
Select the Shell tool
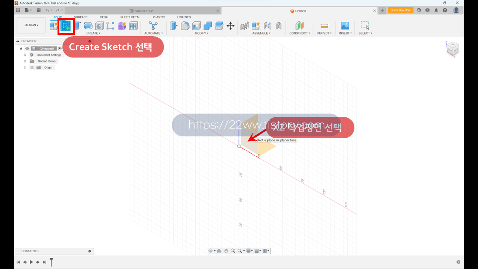point(196,26)
